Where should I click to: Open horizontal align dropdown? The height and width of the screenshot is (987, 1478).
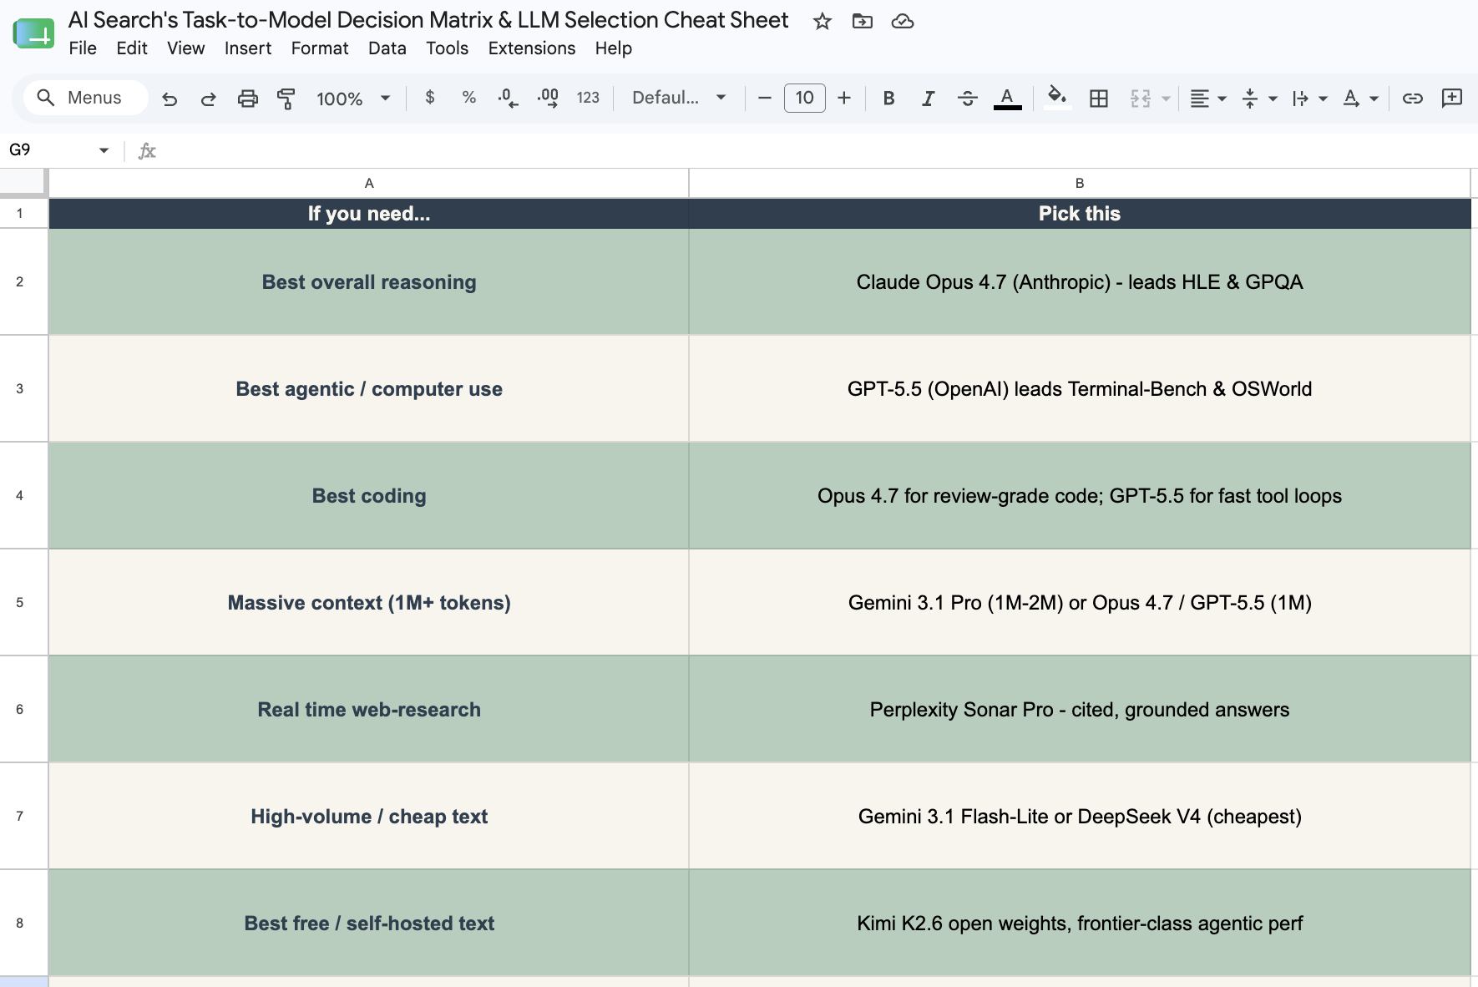point(1207,98)
